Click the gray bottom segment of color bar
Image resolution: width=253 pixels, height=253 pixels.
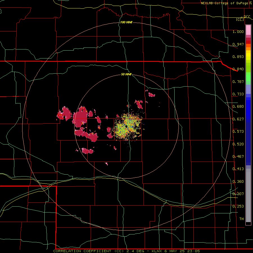click(x=248, y=195)
